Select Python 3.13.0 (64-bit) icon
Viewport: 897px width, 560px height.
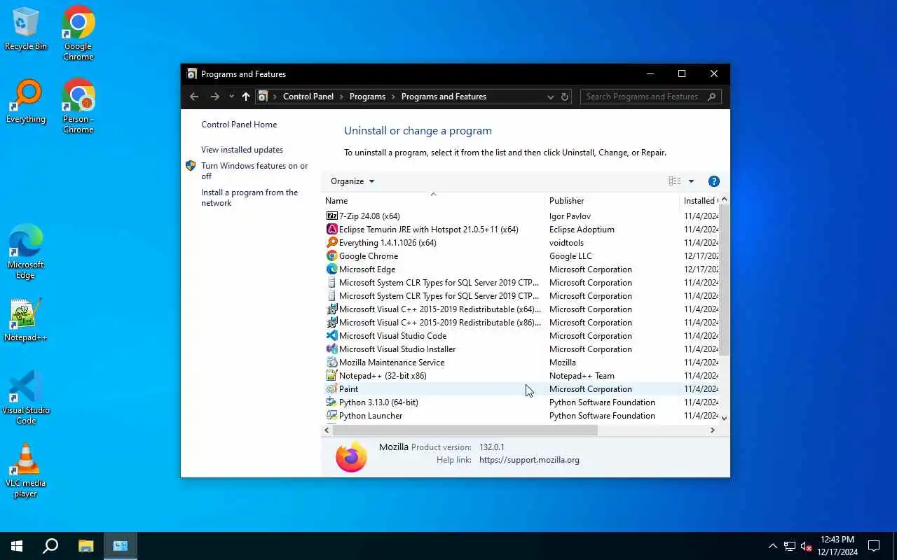click(x=332, y=402)
